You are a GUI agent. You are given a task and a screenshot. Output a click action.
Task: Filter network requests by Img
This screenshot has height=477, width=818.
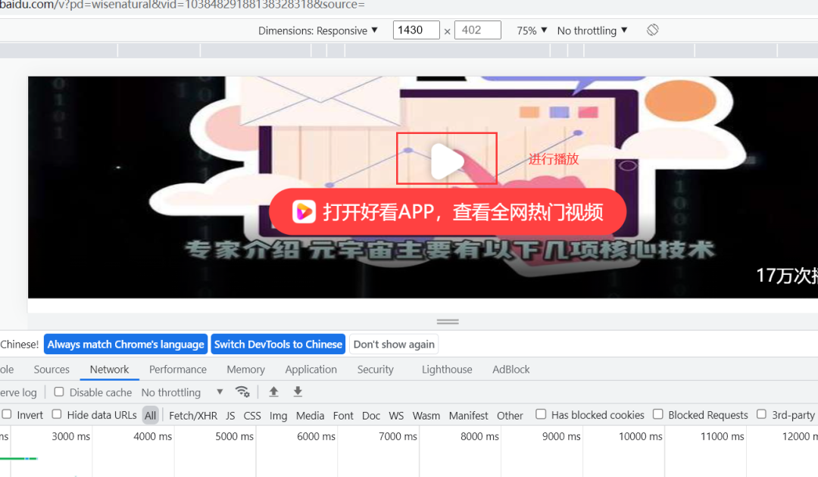pos(278,416)
